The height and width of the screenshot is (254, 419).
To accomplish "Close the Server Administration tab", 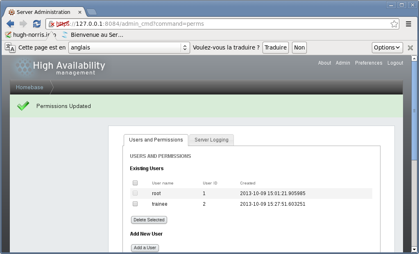I will click(x=79, y=12).
